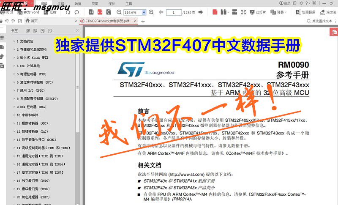Click the page number input field

[x=174, y=13]
